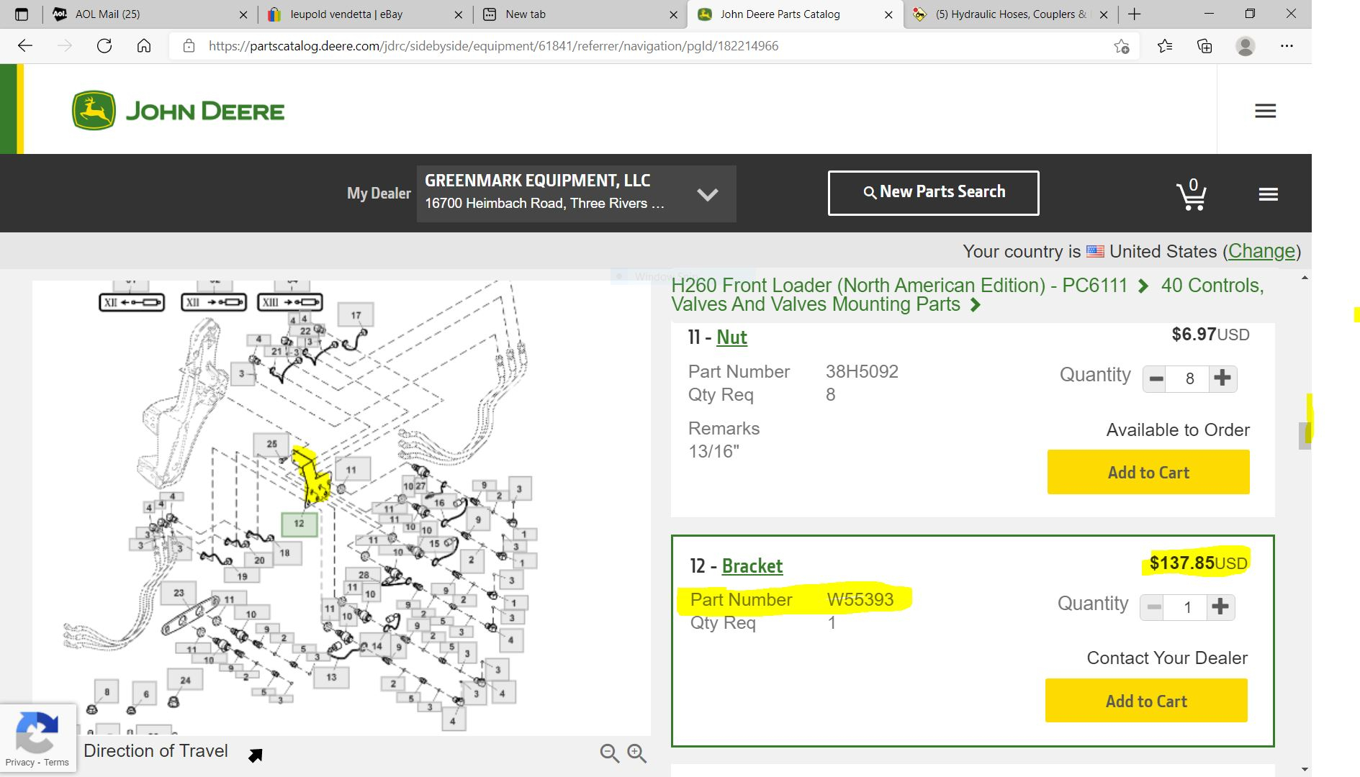Edit the Bracket quantity field
Image resolution: width=1360 pixels, height=777 pixels.
[x=1186, y=607]
